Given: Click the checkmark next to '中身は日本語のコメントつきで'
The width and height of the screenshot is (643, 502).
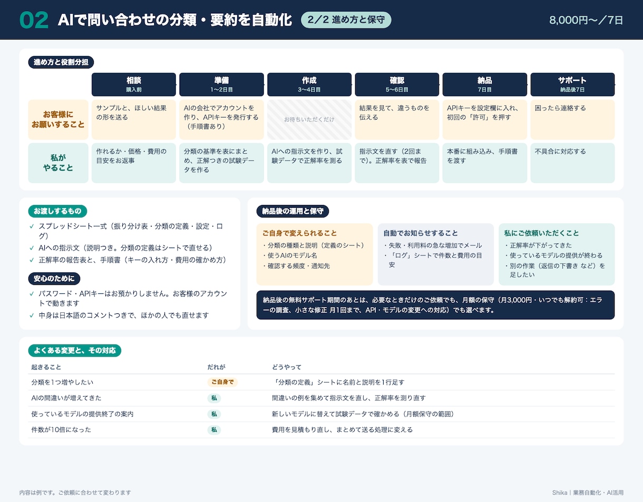Looking at the screenshot, I should (32, 316).
